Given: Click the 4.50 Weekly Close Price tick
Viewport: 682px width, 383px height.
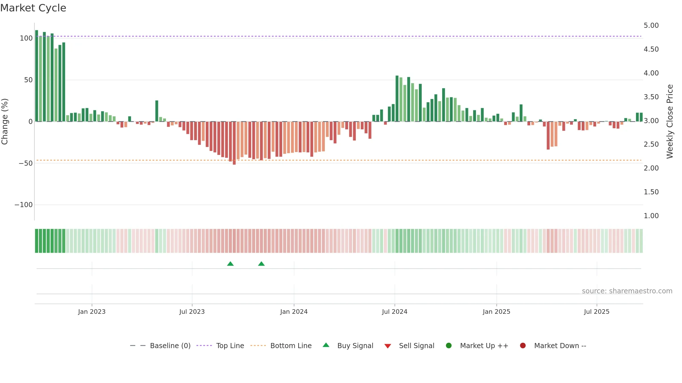Looking at the screenshot, I should 651,49.
